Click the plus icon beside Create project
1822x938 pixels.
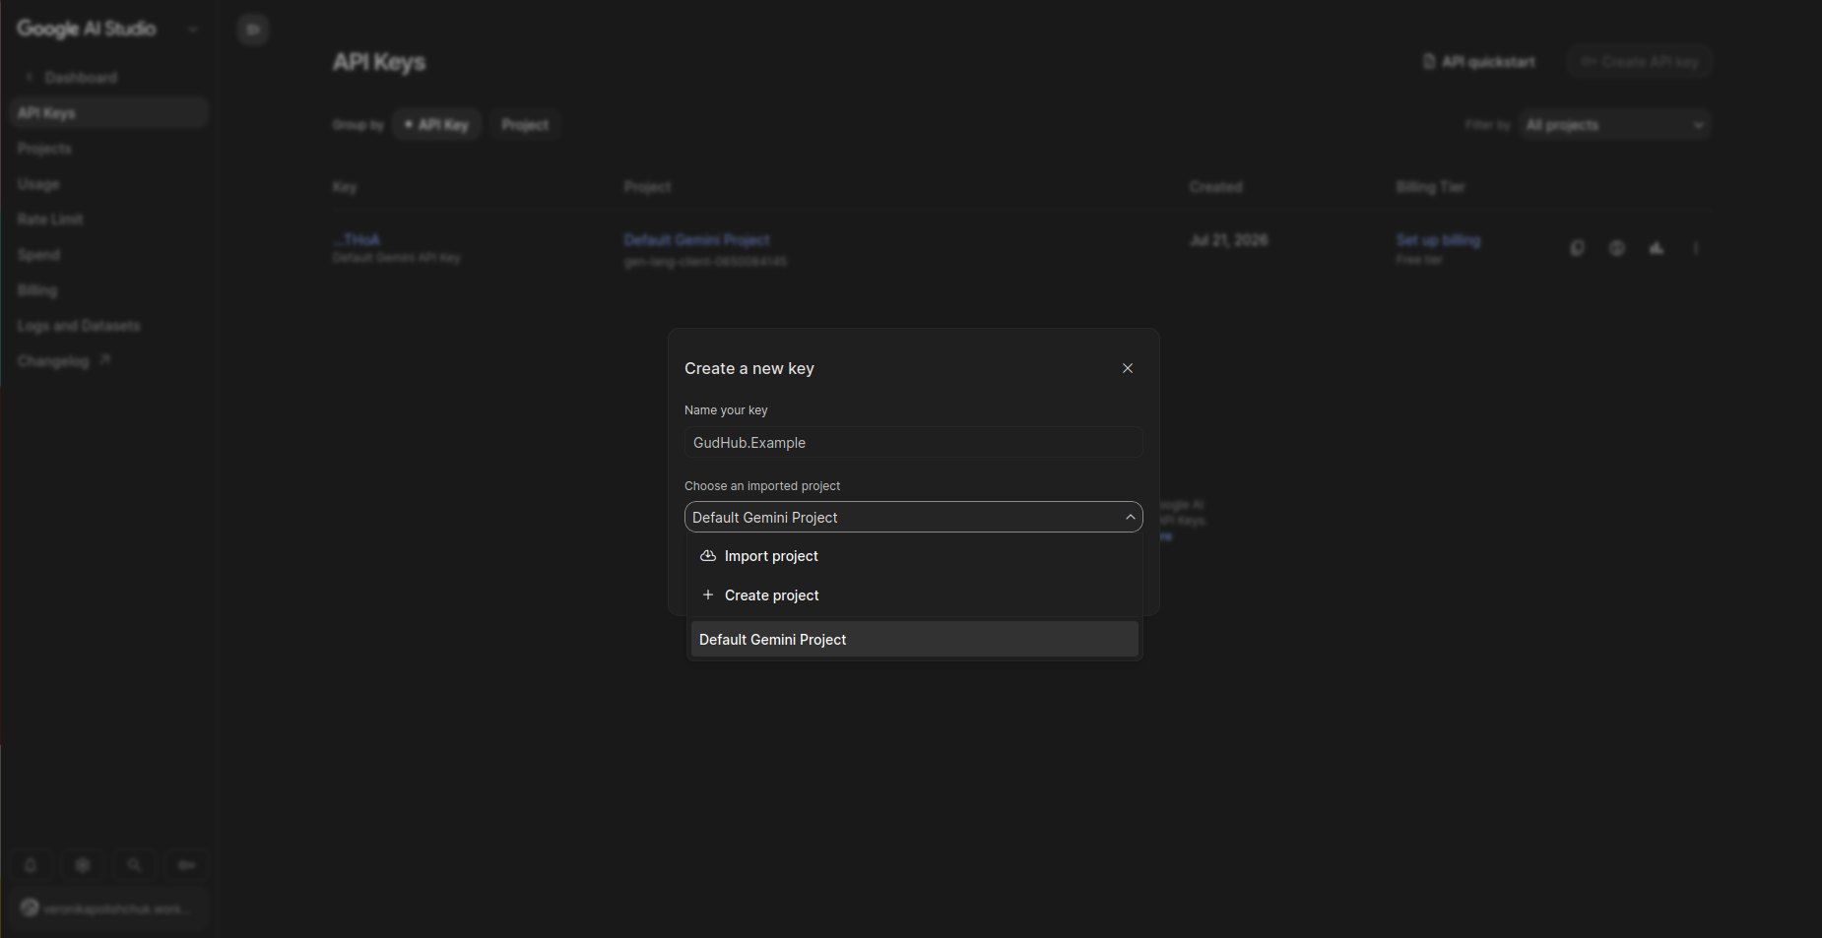pyautogui.click(x=708, y=595)
